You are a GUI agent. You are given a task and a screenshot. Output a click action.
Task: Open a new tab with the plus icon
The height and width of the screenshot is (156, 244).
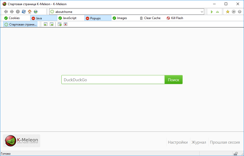60,24
